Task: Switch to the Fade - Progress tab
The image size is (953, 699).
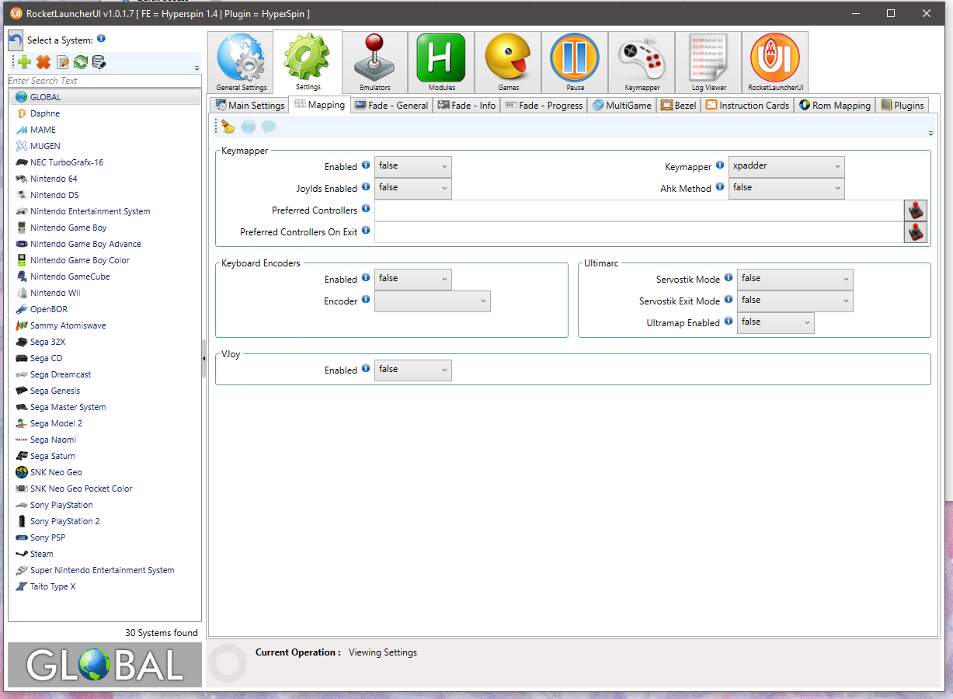Action: [x=544, y=106]
